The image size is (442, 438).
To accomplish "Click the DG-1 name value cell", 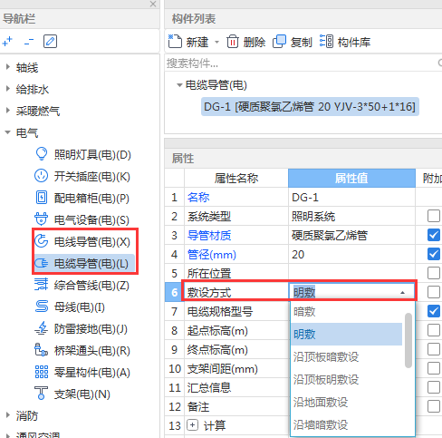I will click(x=351, y=197).
